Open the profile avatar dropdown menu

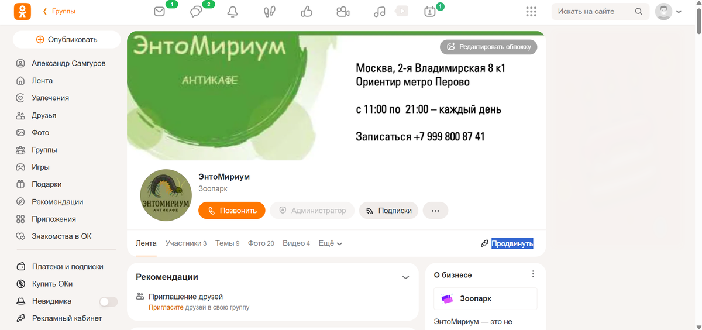[x=668, y=12]
